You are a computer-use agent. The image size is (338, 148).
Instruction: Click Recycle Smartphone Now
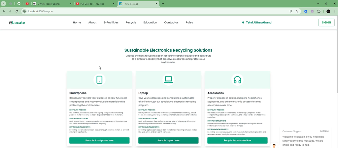pos(99,140)
